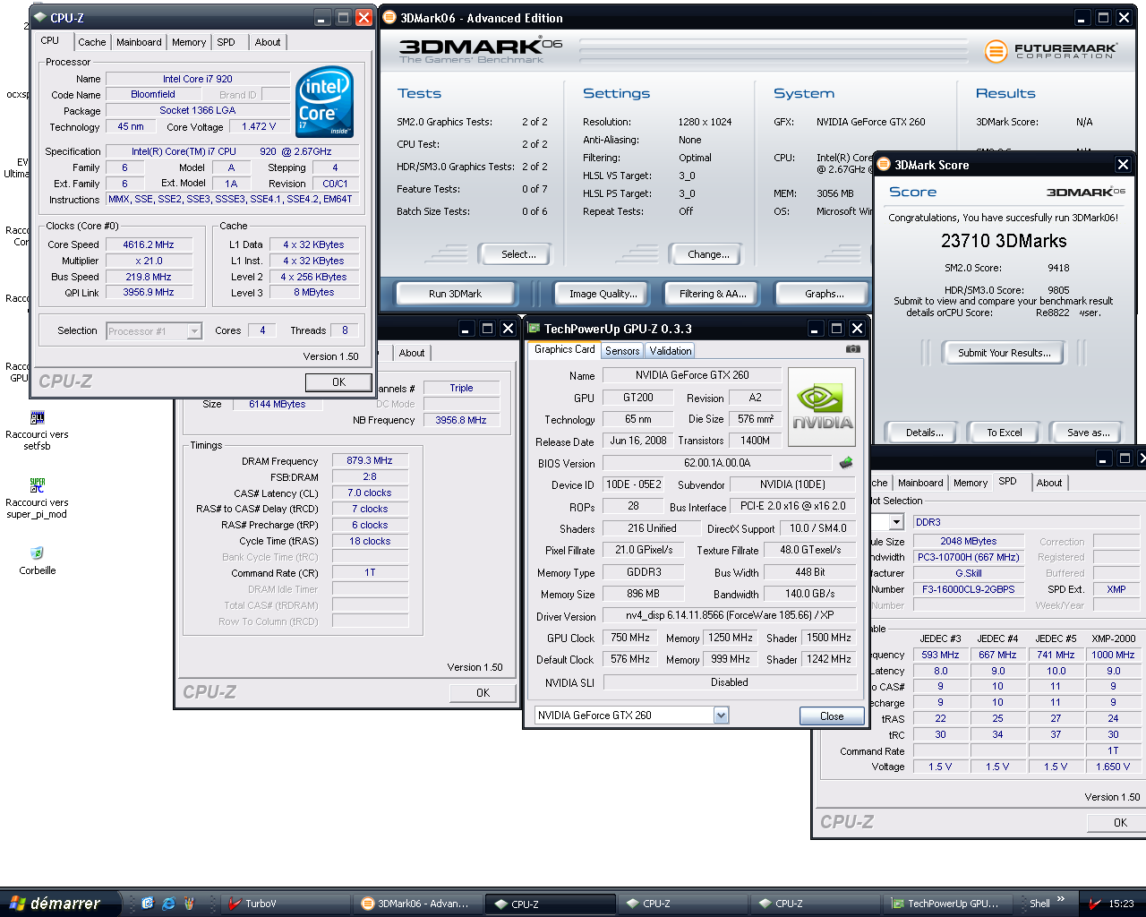Click the Core Speed value 4616.2 MHz
The height and width of the screenshot is (917, 1146).
(x=149, y=244)
